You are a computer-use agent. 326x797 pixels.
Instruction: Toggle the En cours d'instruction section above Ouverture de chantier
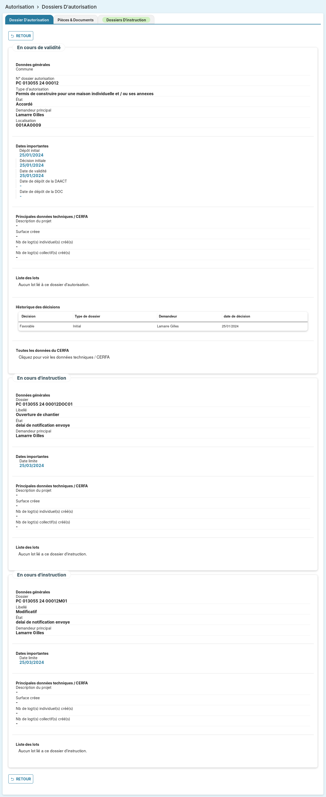click(41, 378)
